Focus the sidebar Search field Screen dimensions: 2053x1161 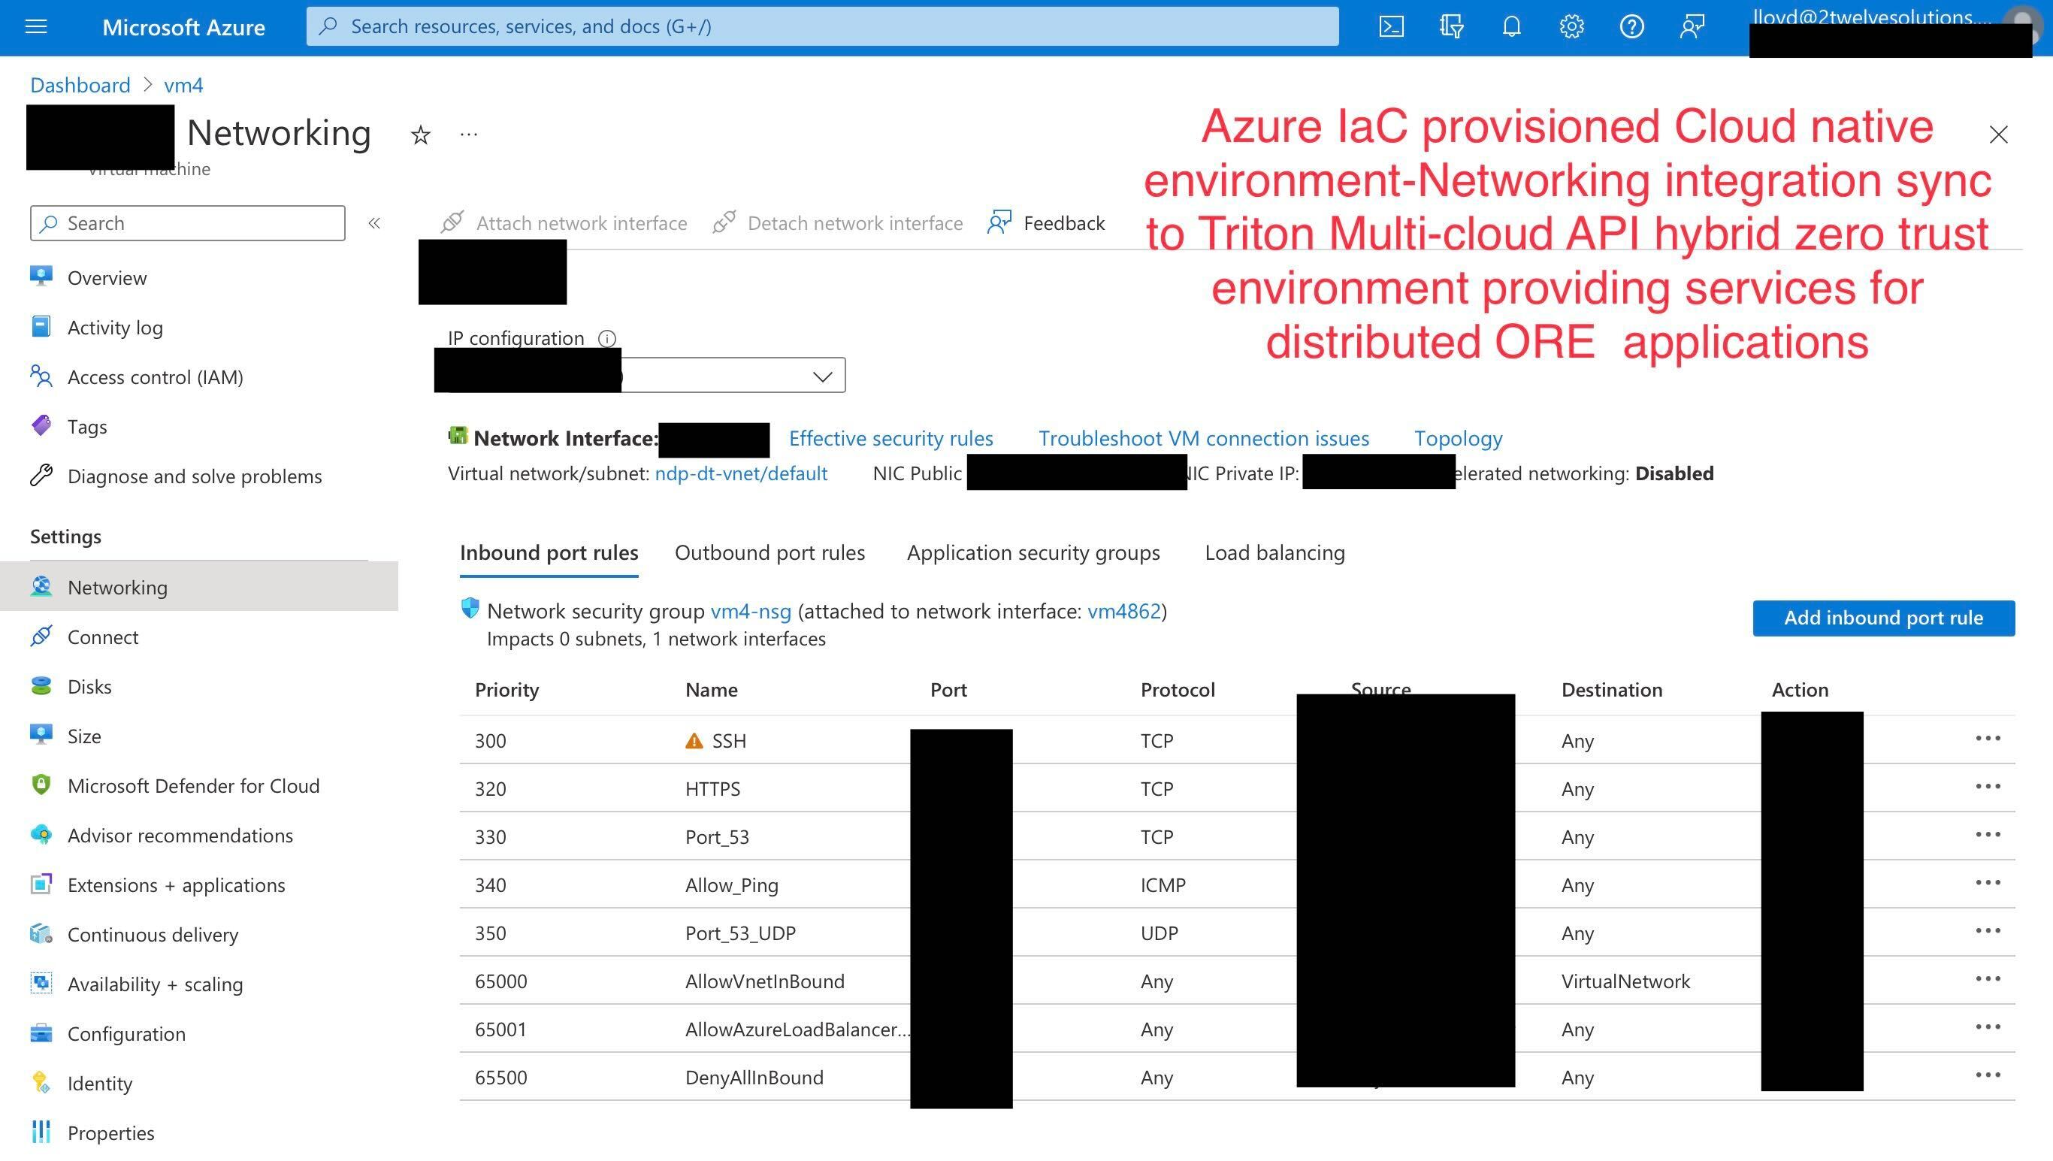point(187,223)
